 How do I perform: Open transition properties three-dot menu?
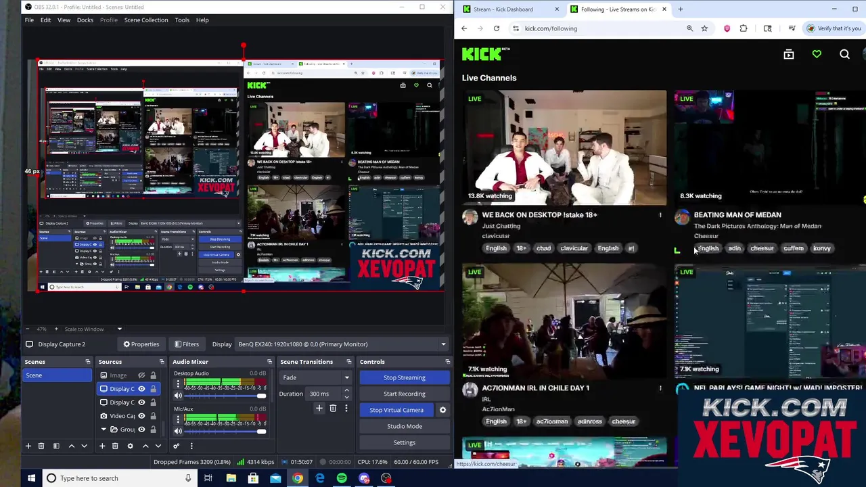[x=346, y=408]
